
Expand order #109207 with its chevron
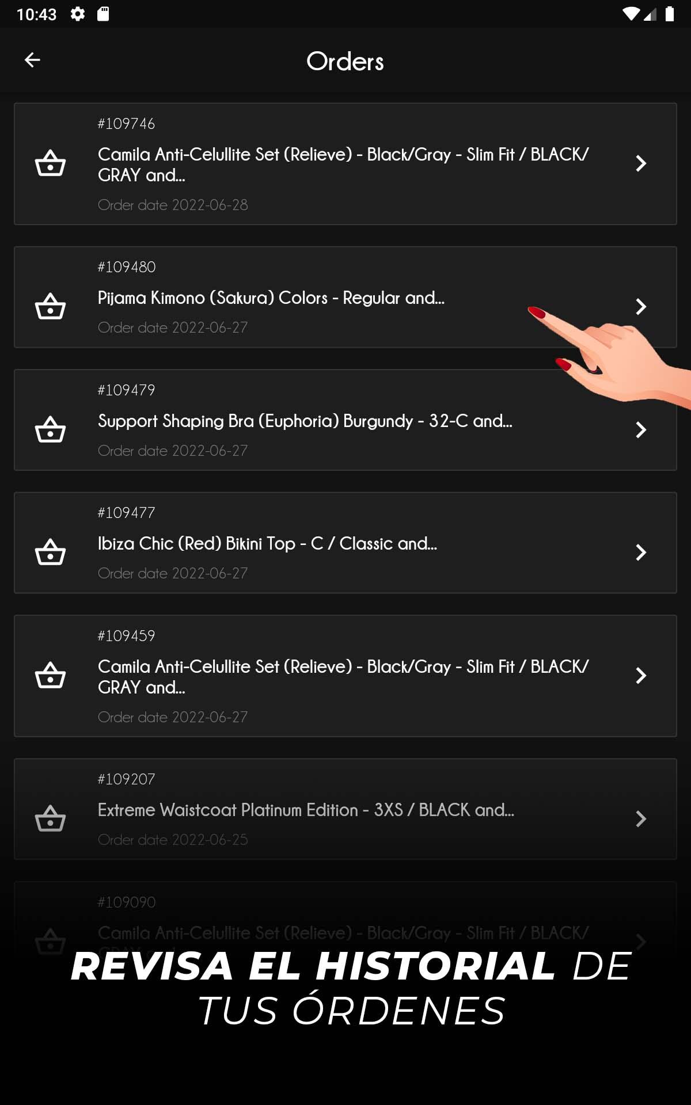coord(641,819)
